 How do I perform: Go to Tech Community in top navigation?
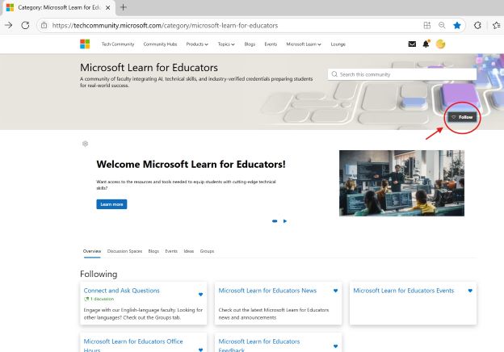click(x=118, y=44)
